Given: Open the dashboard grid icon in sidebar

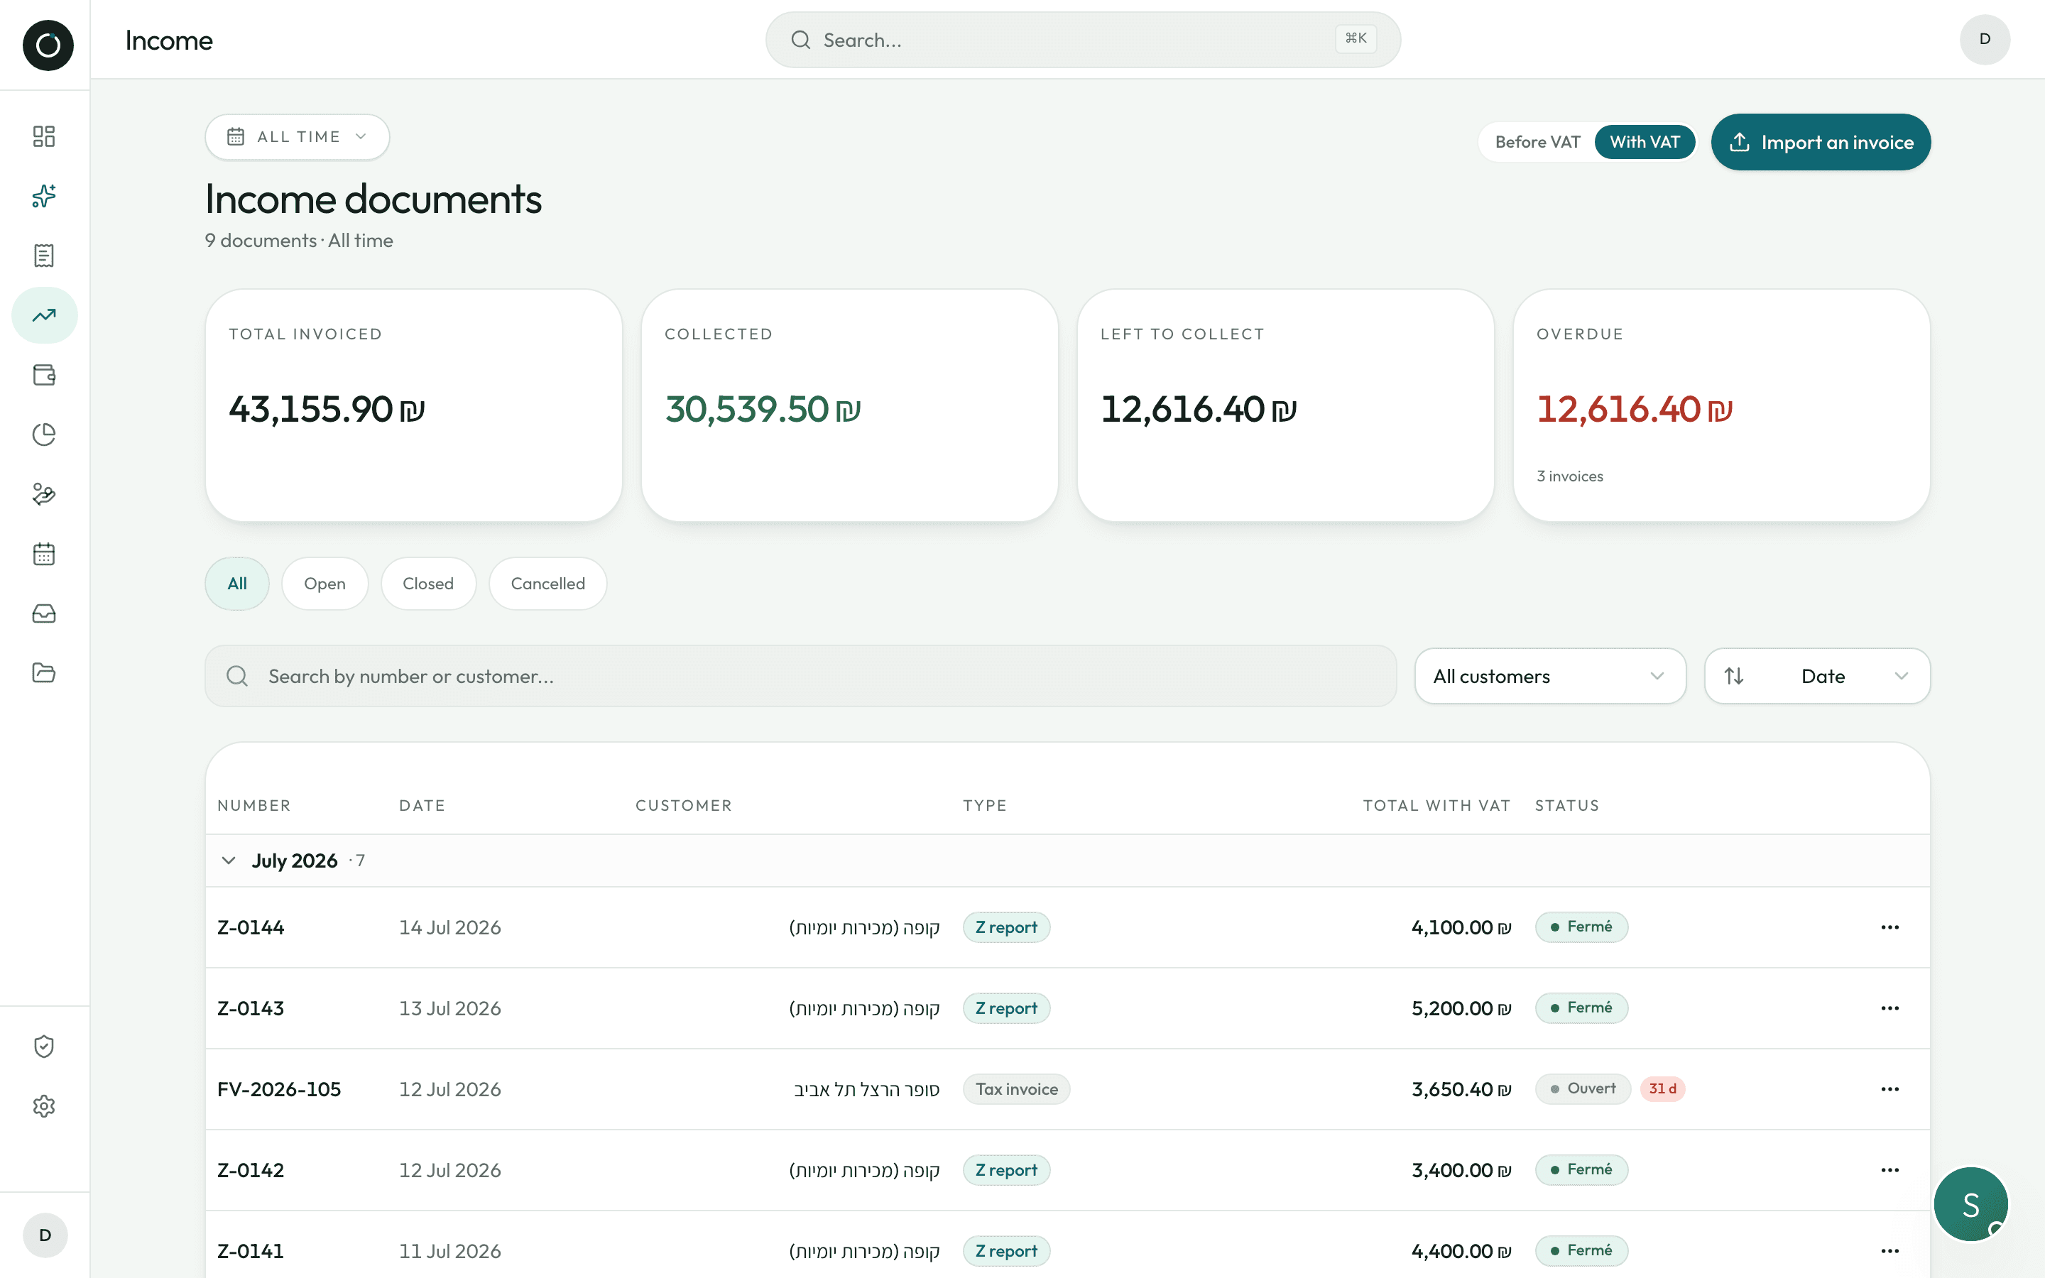Looking at the screenshot, I should coord(44,136).
